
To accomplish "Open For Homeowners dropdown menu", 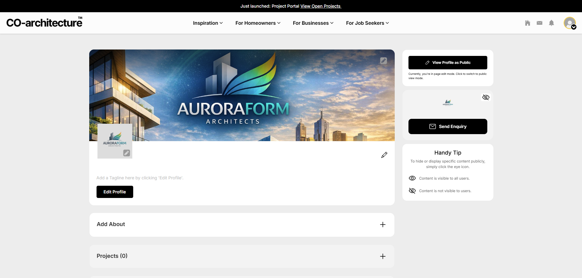I will click(258, 23).
